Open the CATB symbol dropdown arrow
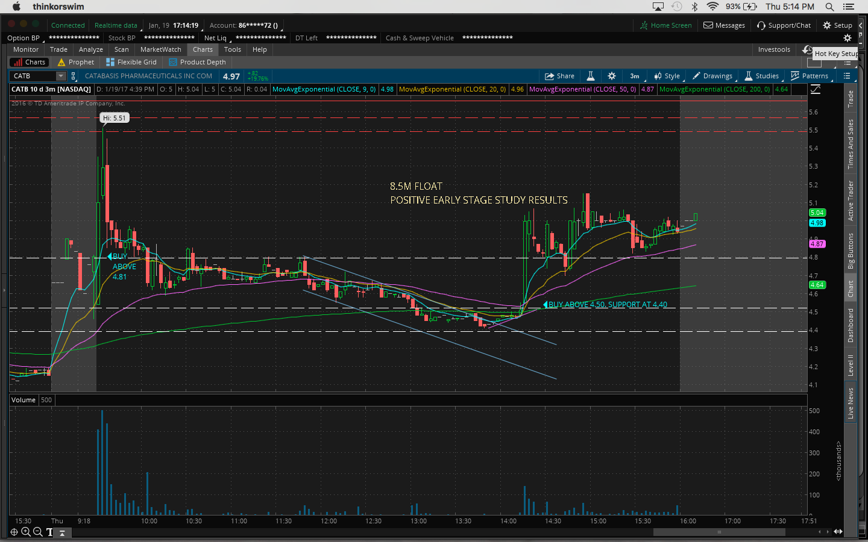This screenshot has width=868, height=542. (x=61, y=76)
